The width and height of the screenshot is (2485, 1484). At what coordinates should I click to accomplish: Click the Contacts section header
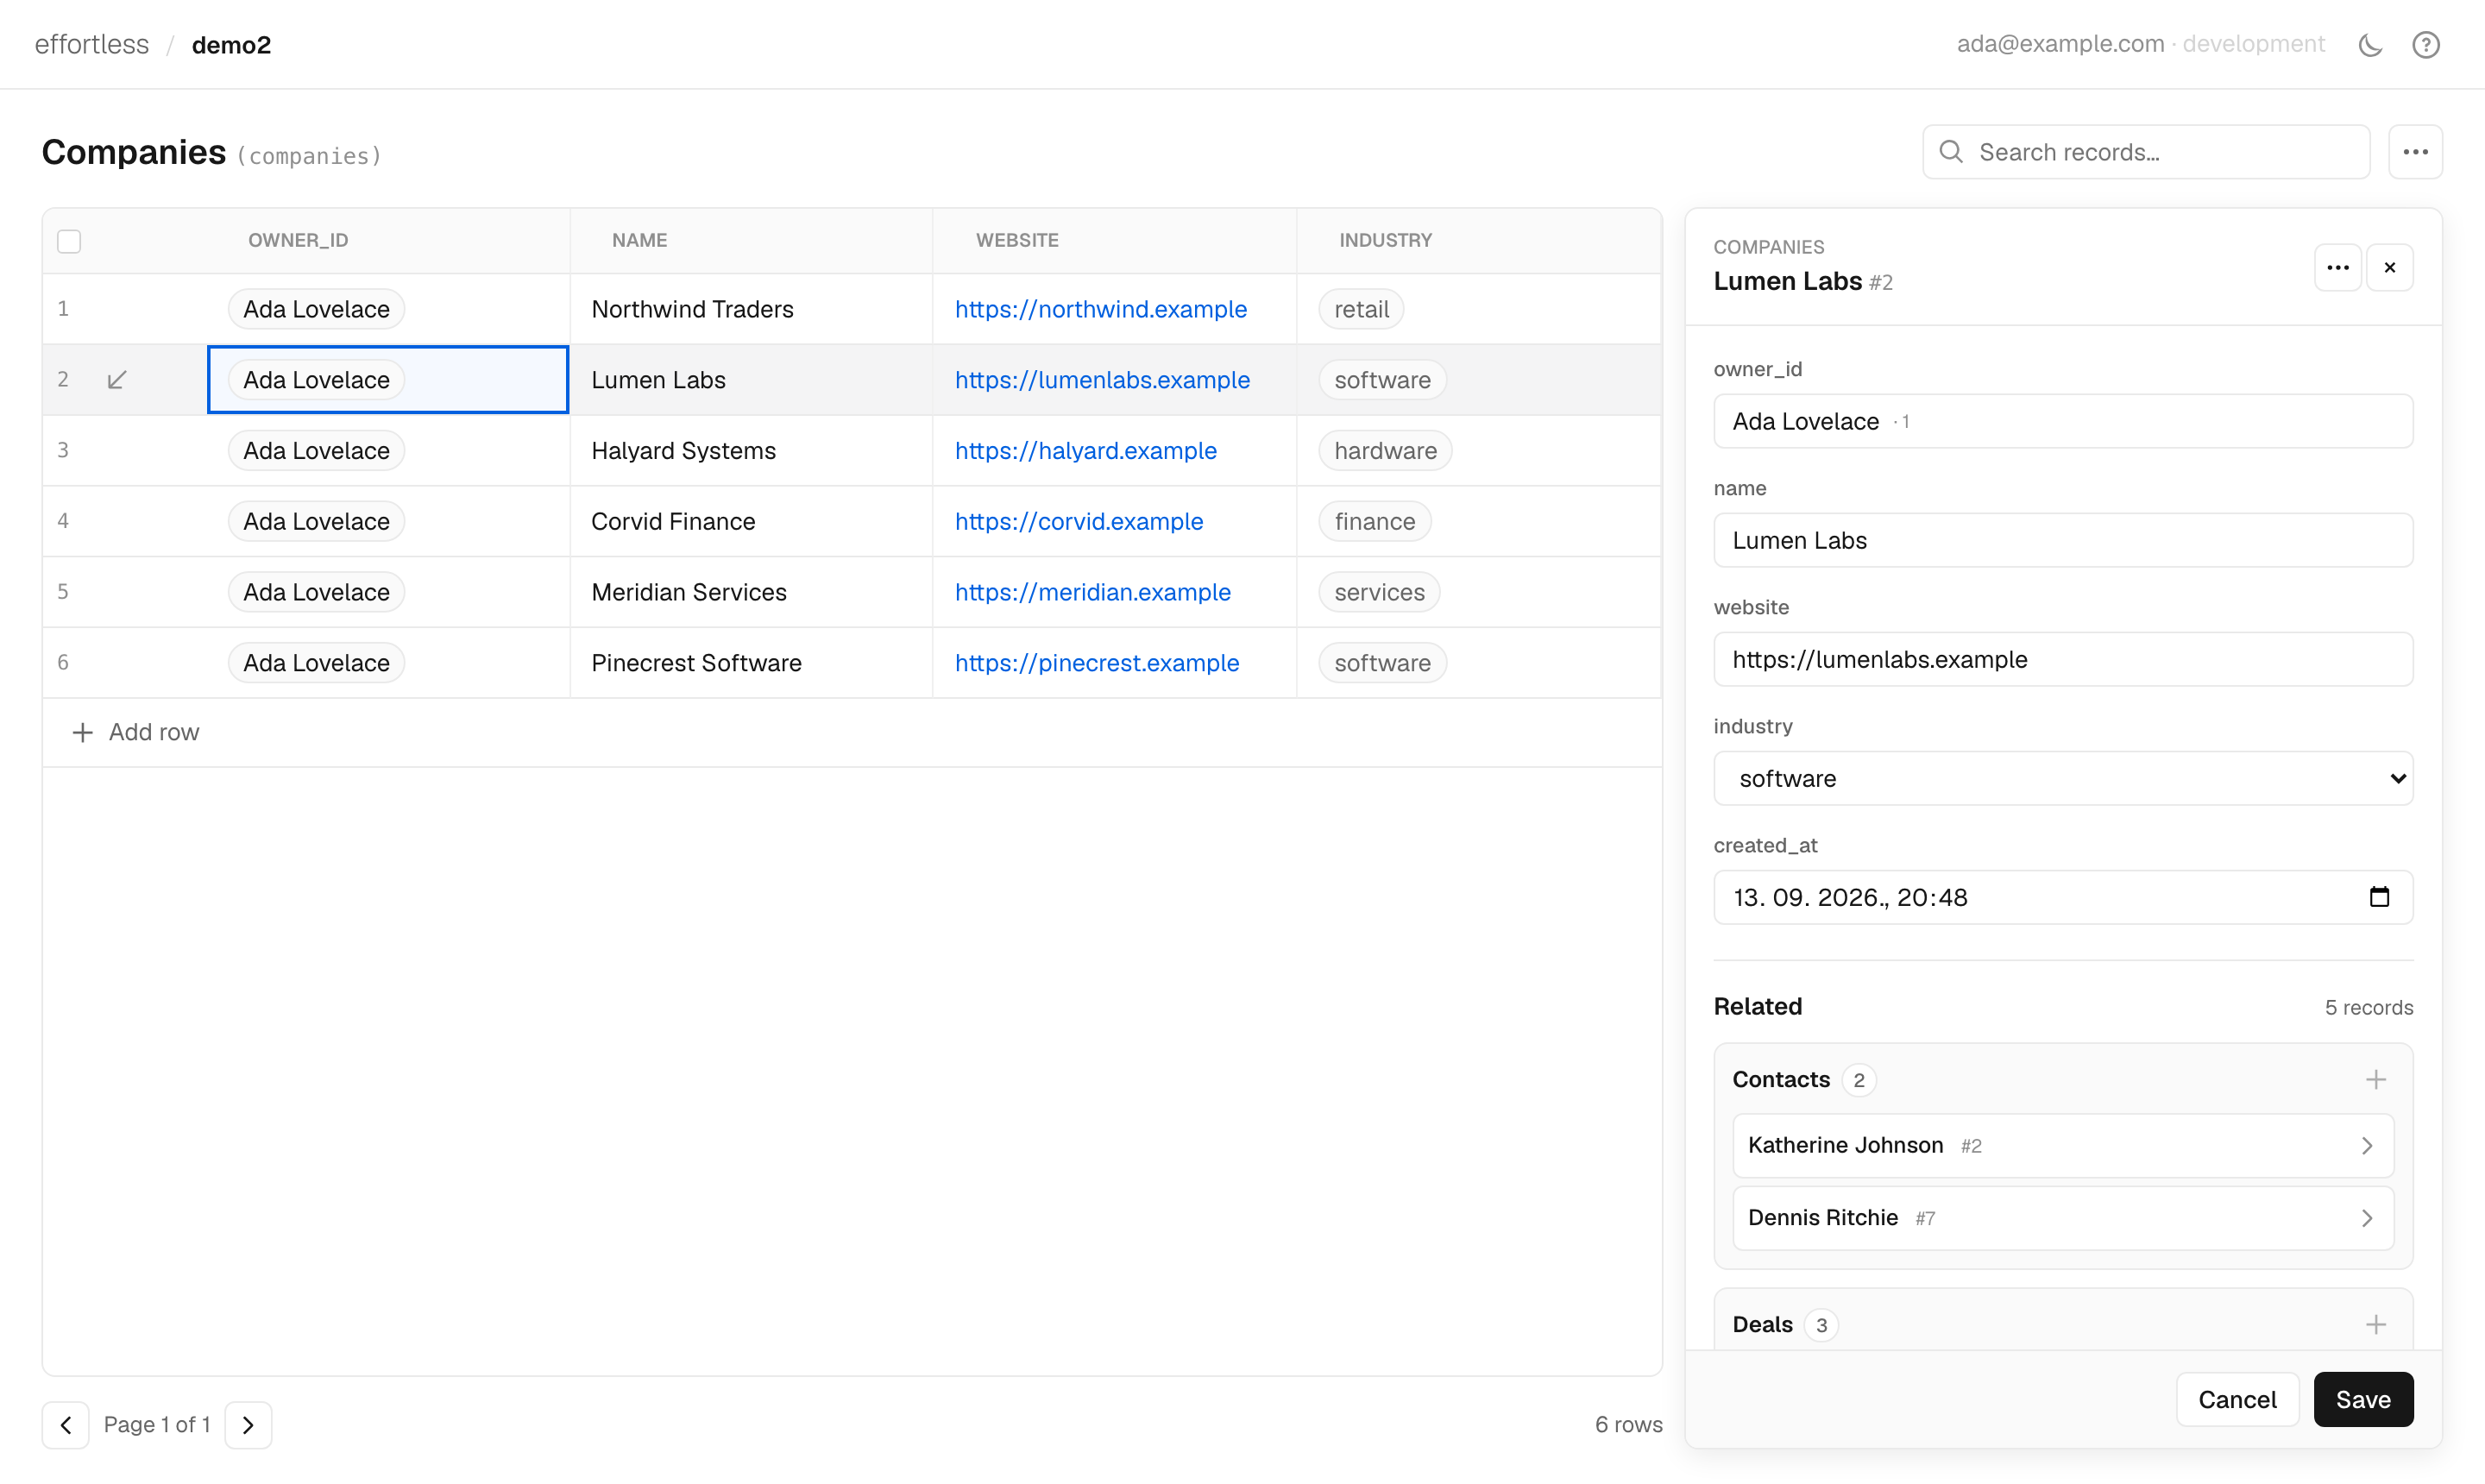1781,1079
